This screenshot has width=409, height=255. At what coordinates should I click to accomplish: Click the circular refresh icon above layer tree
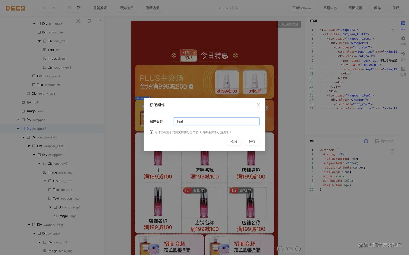coord(89,21)
